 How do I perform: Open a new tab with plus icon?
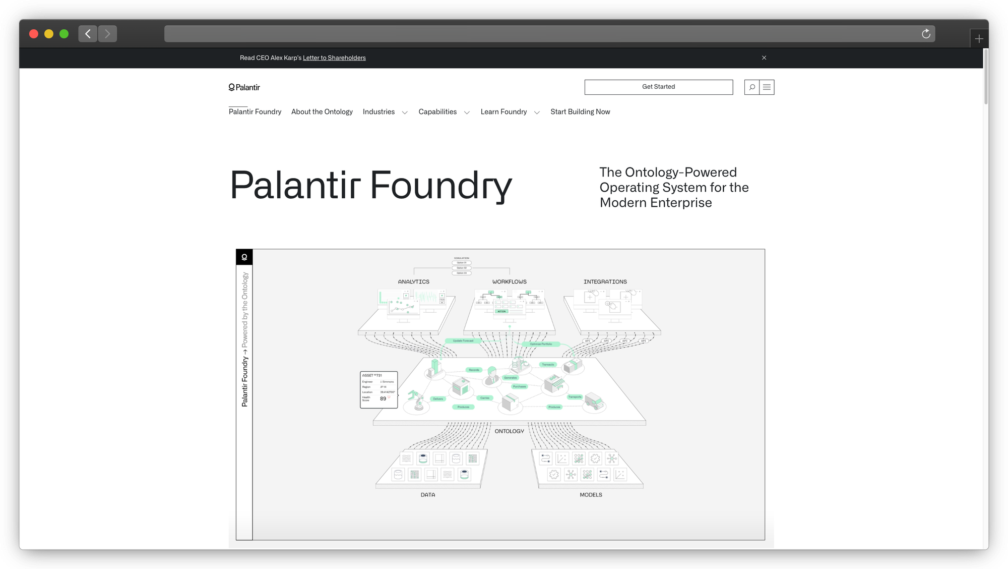(x=979, y=39)
